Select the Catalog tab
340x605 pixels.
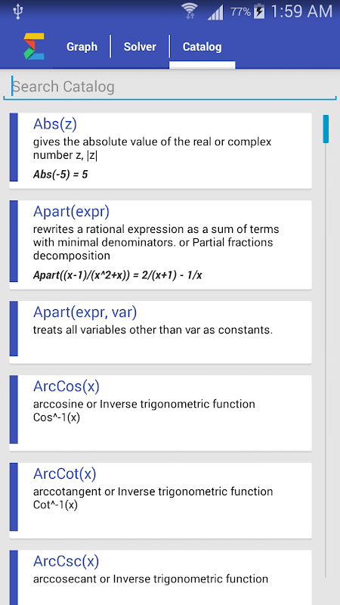pos(202,47)
